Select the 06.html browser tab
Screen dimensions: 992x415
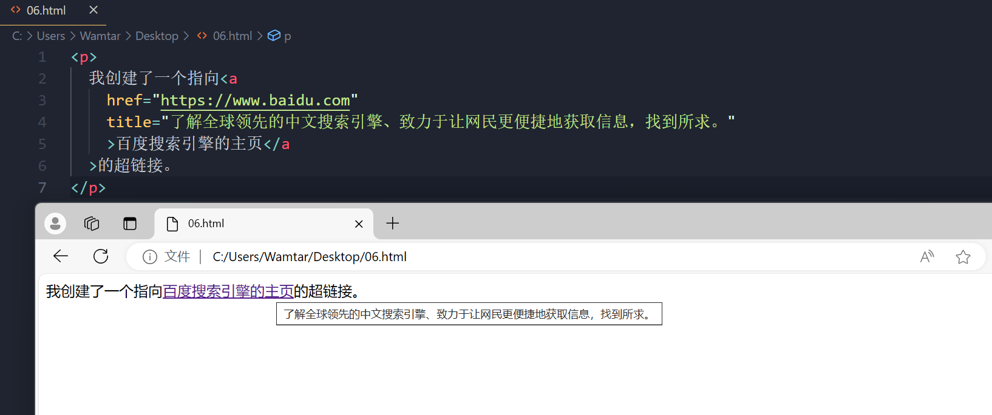click(264, 224)
